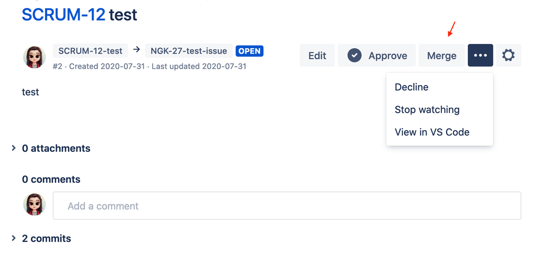Click the 0 comments heading
This screenshot has height=257, width=541.
pyautogui.click(x=51, y=179)
